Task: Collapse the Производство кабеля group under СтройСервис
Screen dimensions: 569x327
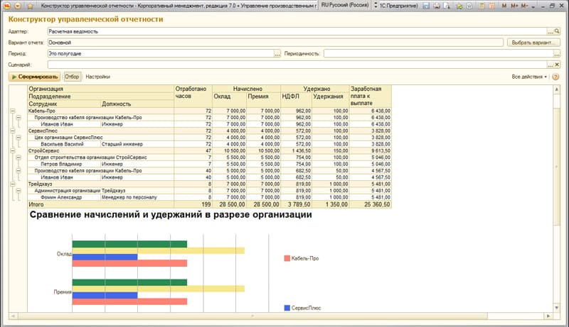Action: [18, 171]
